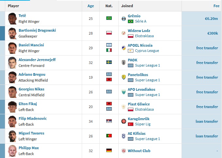Sort table by Fee column header
This screenshot has height=158, width=222.
216,6
